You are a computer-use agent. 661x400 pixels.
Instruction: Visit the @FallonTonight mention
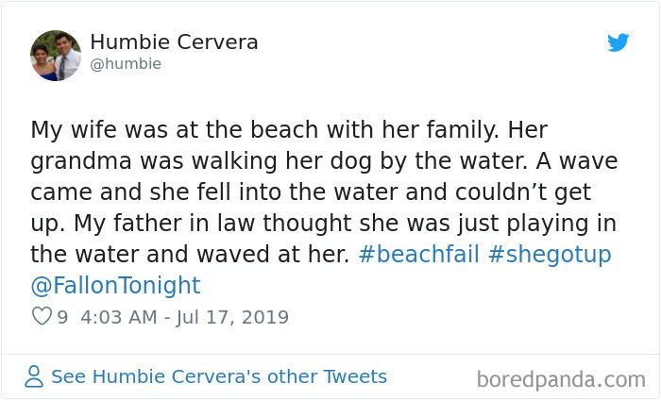pos(115,286)
